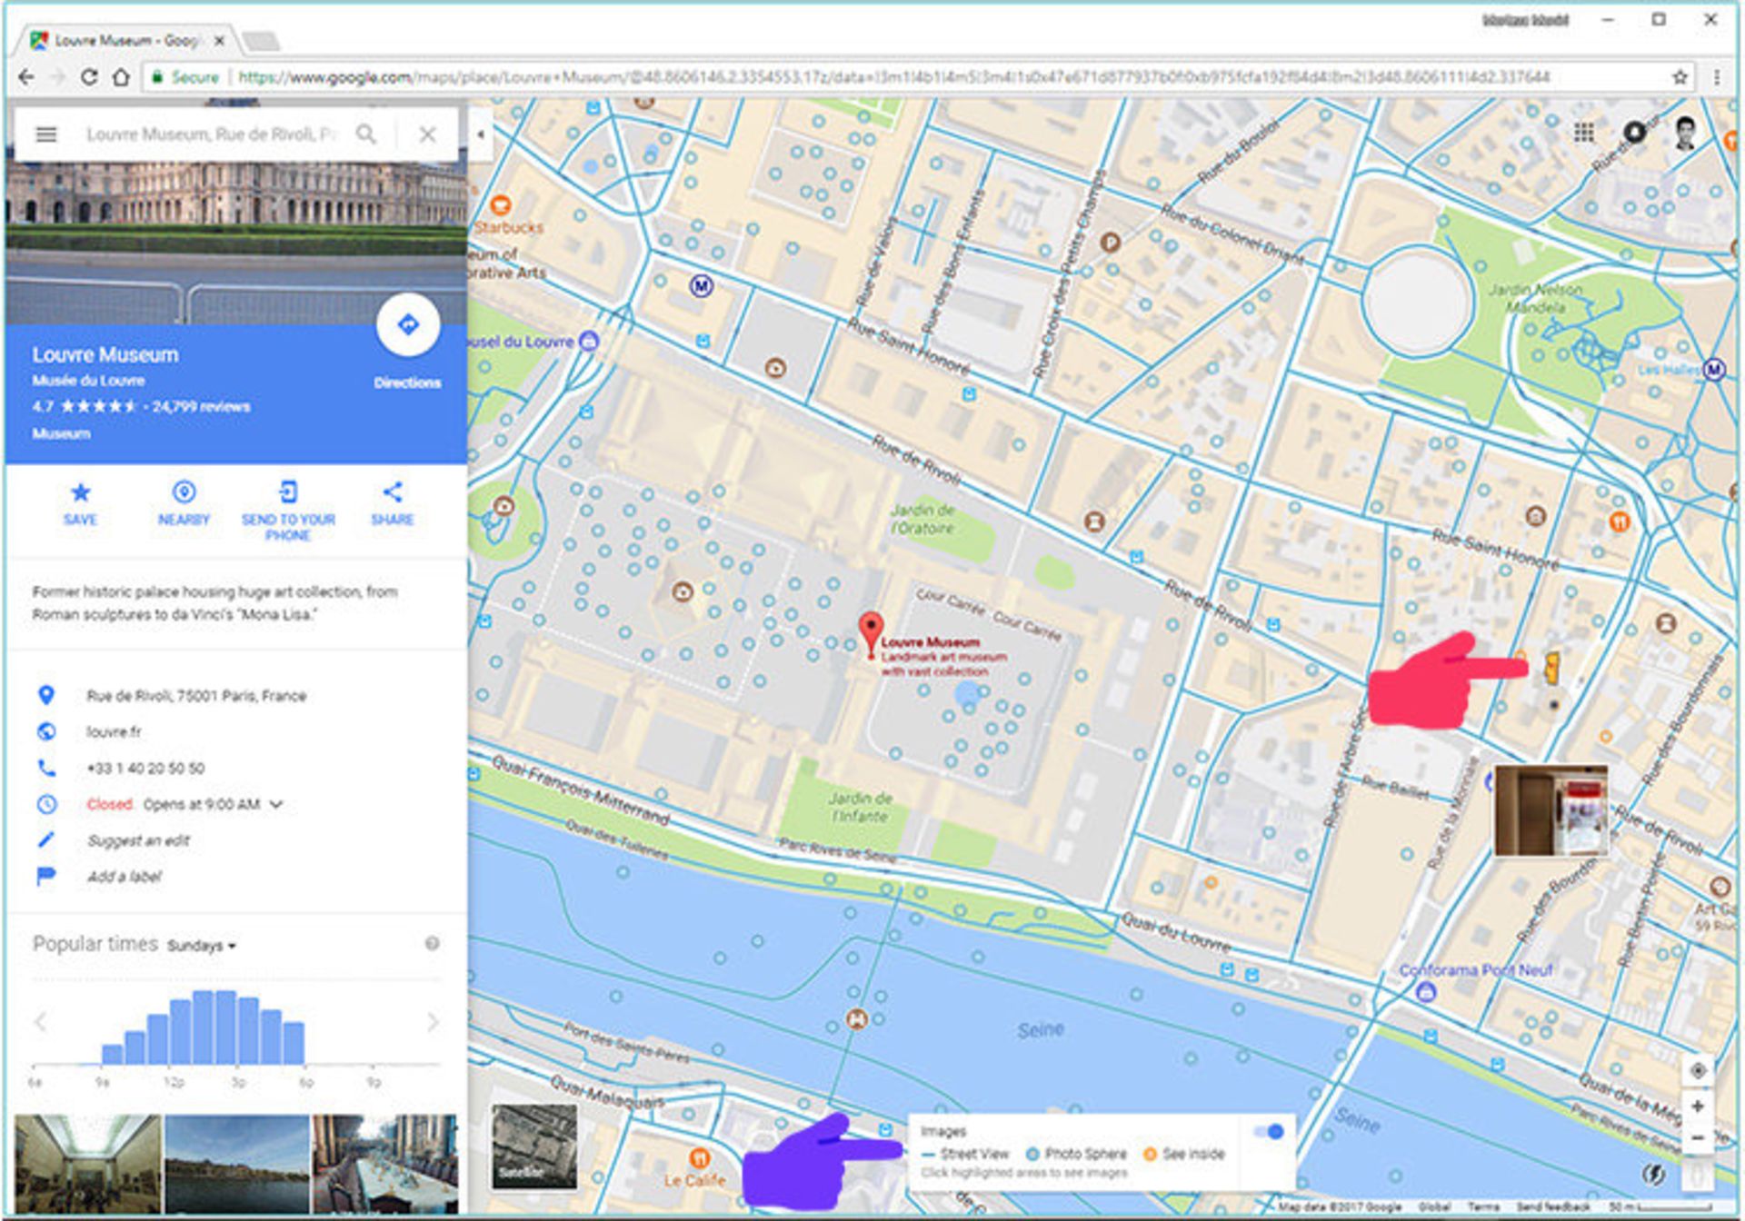Open the museum gallery interior photo
The height and width of the screenshot is (1221, 1745).
[x=87, y=1165]
